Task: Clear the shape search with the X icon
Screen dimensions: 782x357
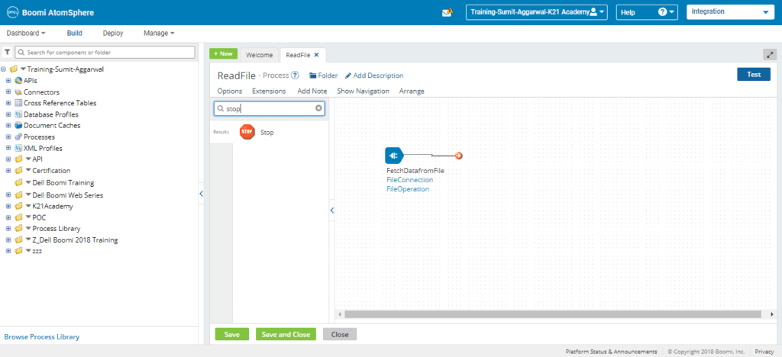Action: click(318, 108)
